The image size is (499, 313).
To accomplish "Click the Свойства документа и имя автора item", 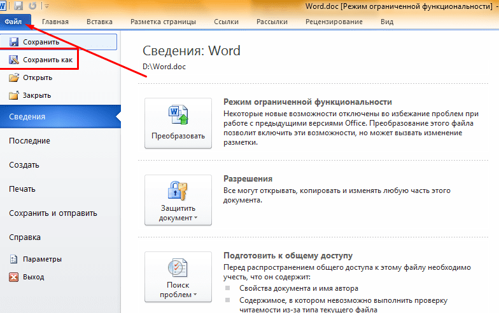I will point(299,288).
